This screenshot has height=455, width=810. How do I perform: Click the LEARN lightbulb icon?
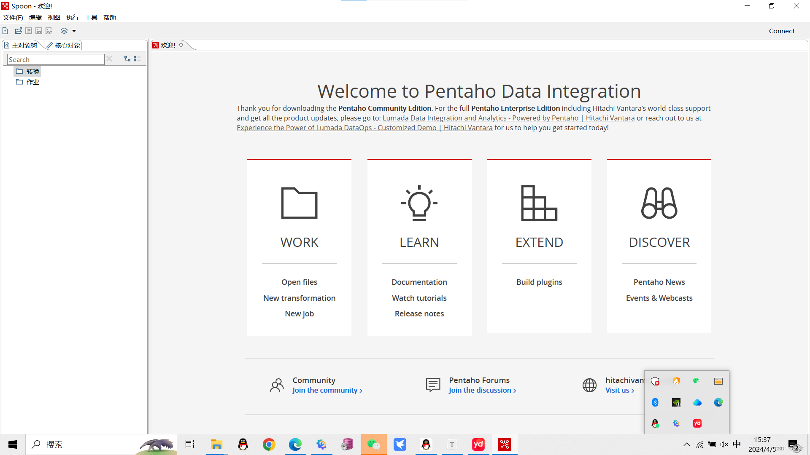click(419, 203)
